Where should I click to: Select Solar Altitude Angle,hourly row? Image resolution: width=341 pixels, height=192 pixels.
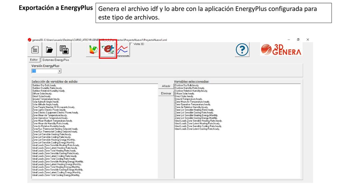tap(45, 104)
